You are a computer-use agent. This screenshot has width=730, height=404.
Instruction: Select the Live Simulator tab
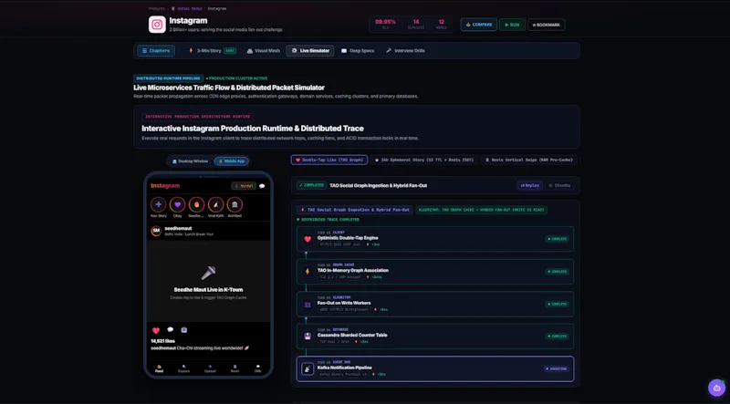[310, 51]
